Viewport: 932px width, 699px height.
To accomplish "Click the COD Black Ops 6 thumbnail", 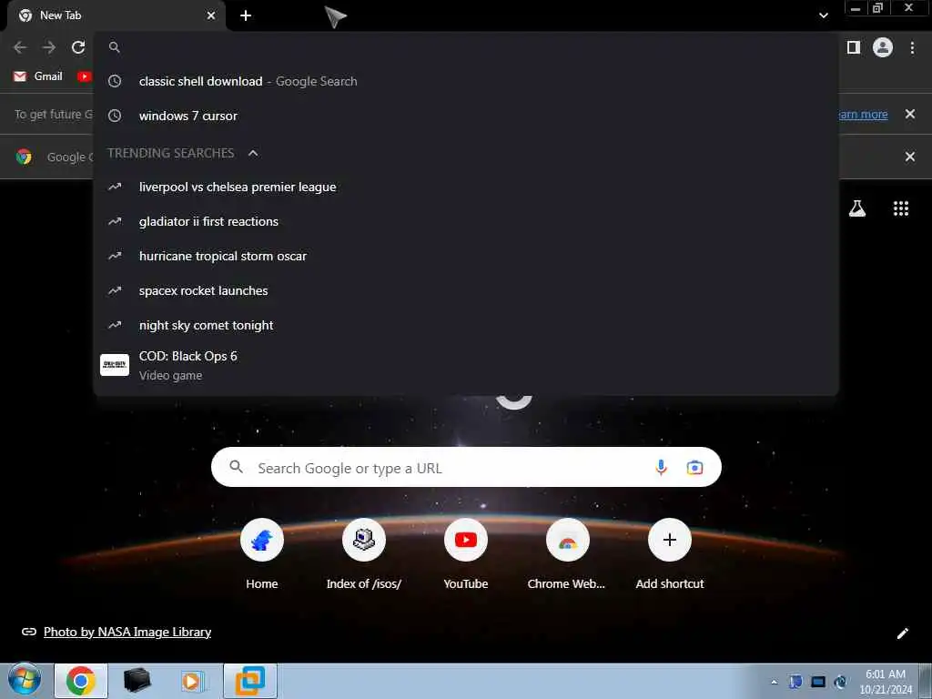I will tap(115, 365).
